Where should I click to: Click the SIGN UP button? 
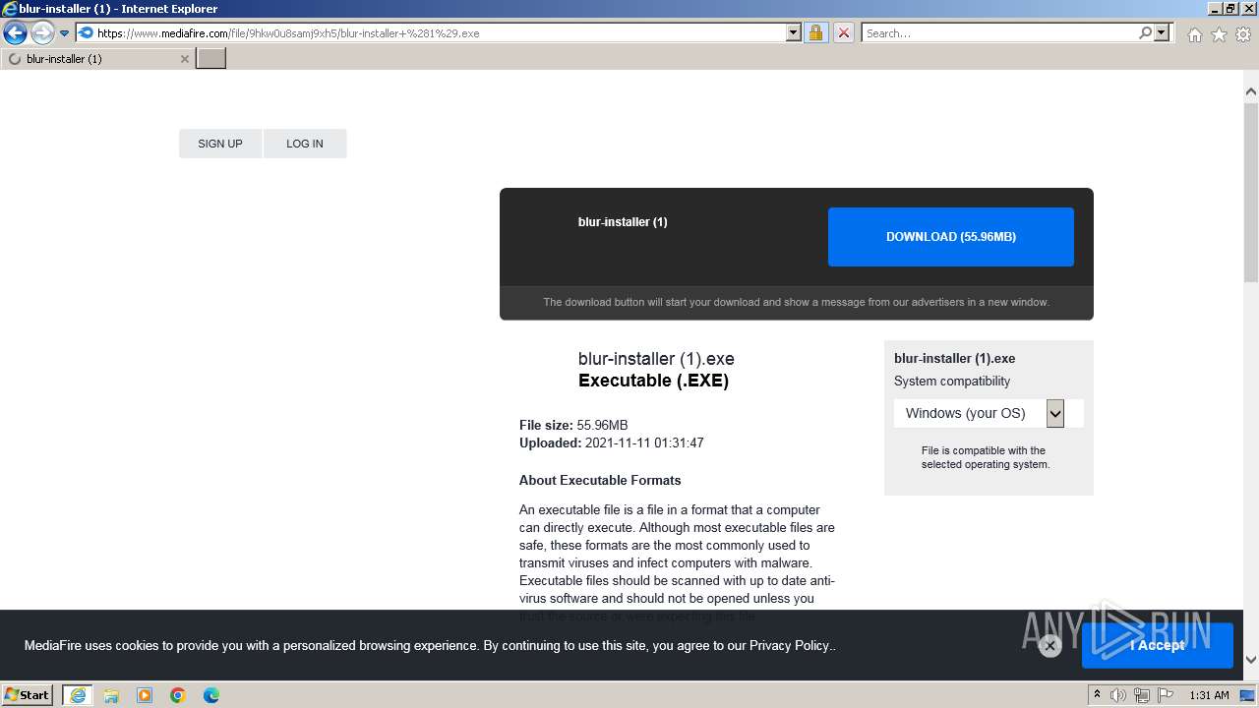pyautogui.click(x=220, y=144)
